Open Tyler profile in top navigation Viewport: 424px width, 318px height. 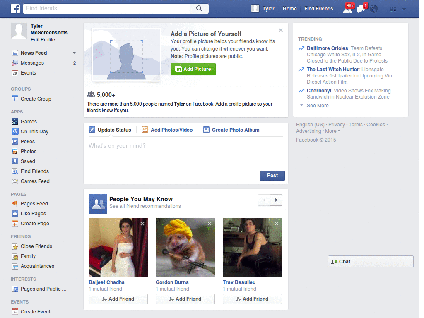263,9
